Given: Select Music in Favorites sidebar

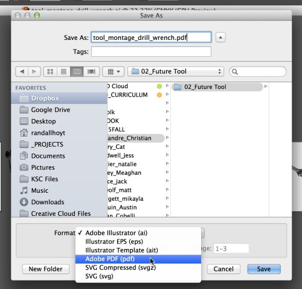Looking at the screenshot, I should click(59, 190).
